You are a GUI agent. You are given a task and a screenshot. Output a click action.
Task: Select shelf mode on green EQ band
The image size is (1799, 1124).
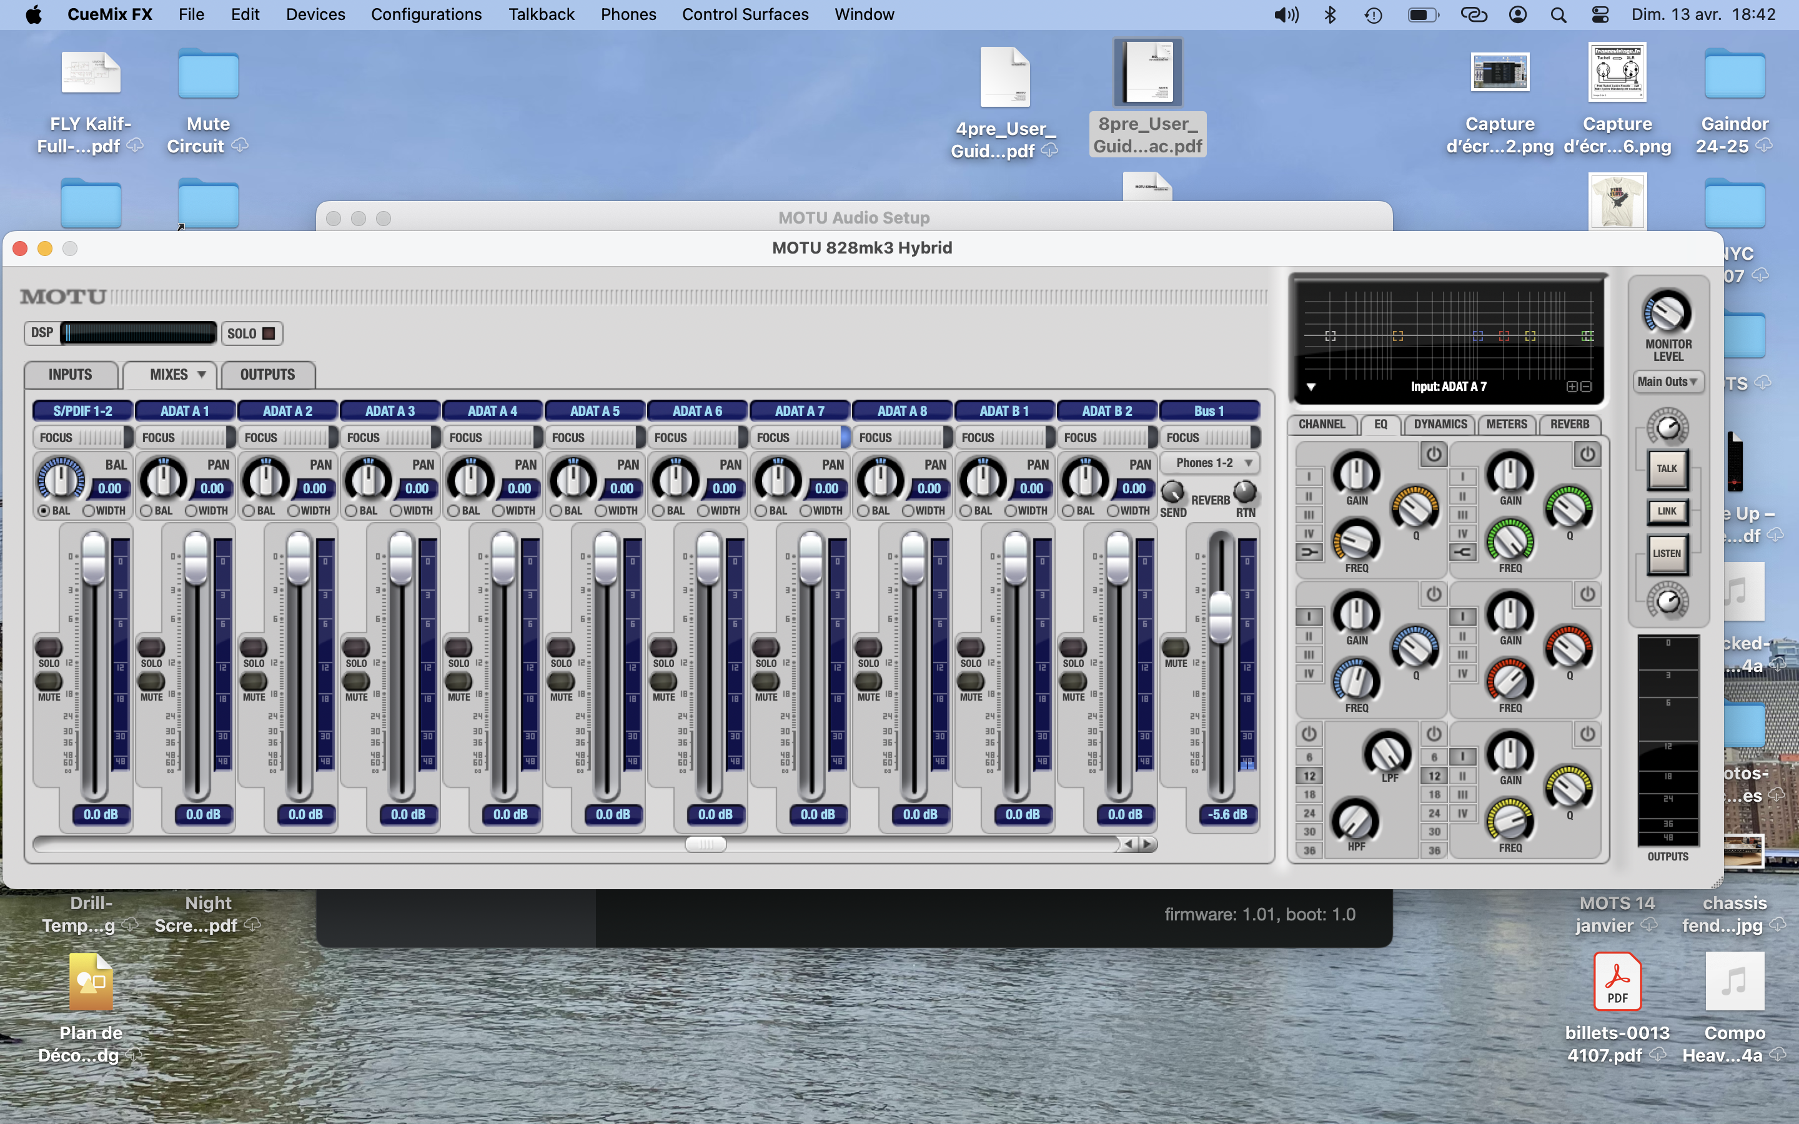click(x=1462, y=553)
